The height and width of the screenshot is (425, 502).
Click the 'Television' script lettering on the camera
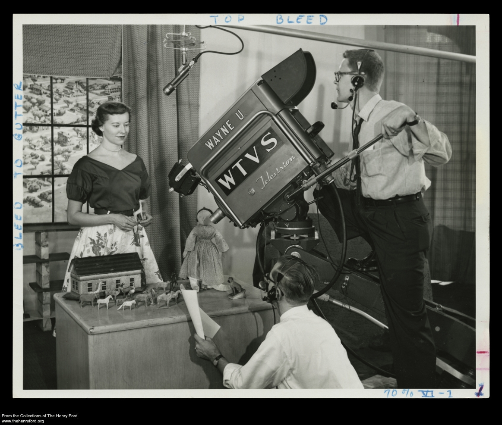click(x=276, y=172)
